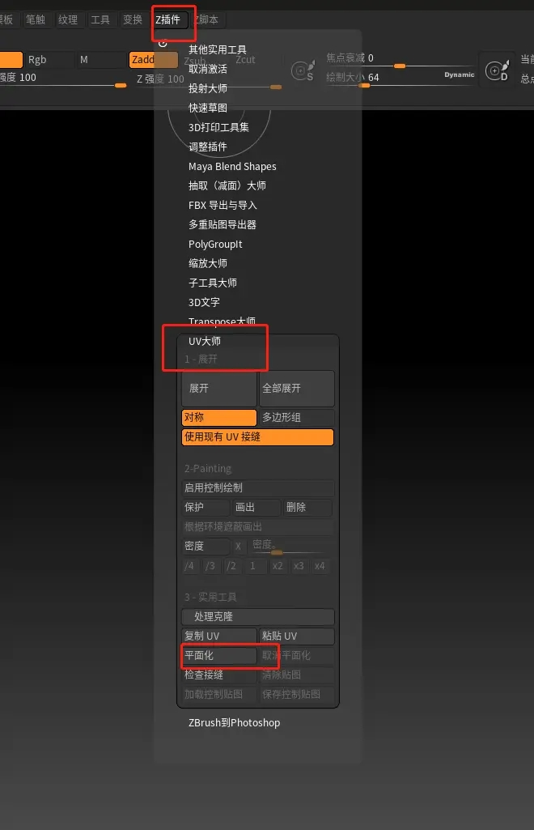Image resolution: width=534 pixels, height=830 pixels.
Task: Open the 变换 menu
Action: (132, 19)
